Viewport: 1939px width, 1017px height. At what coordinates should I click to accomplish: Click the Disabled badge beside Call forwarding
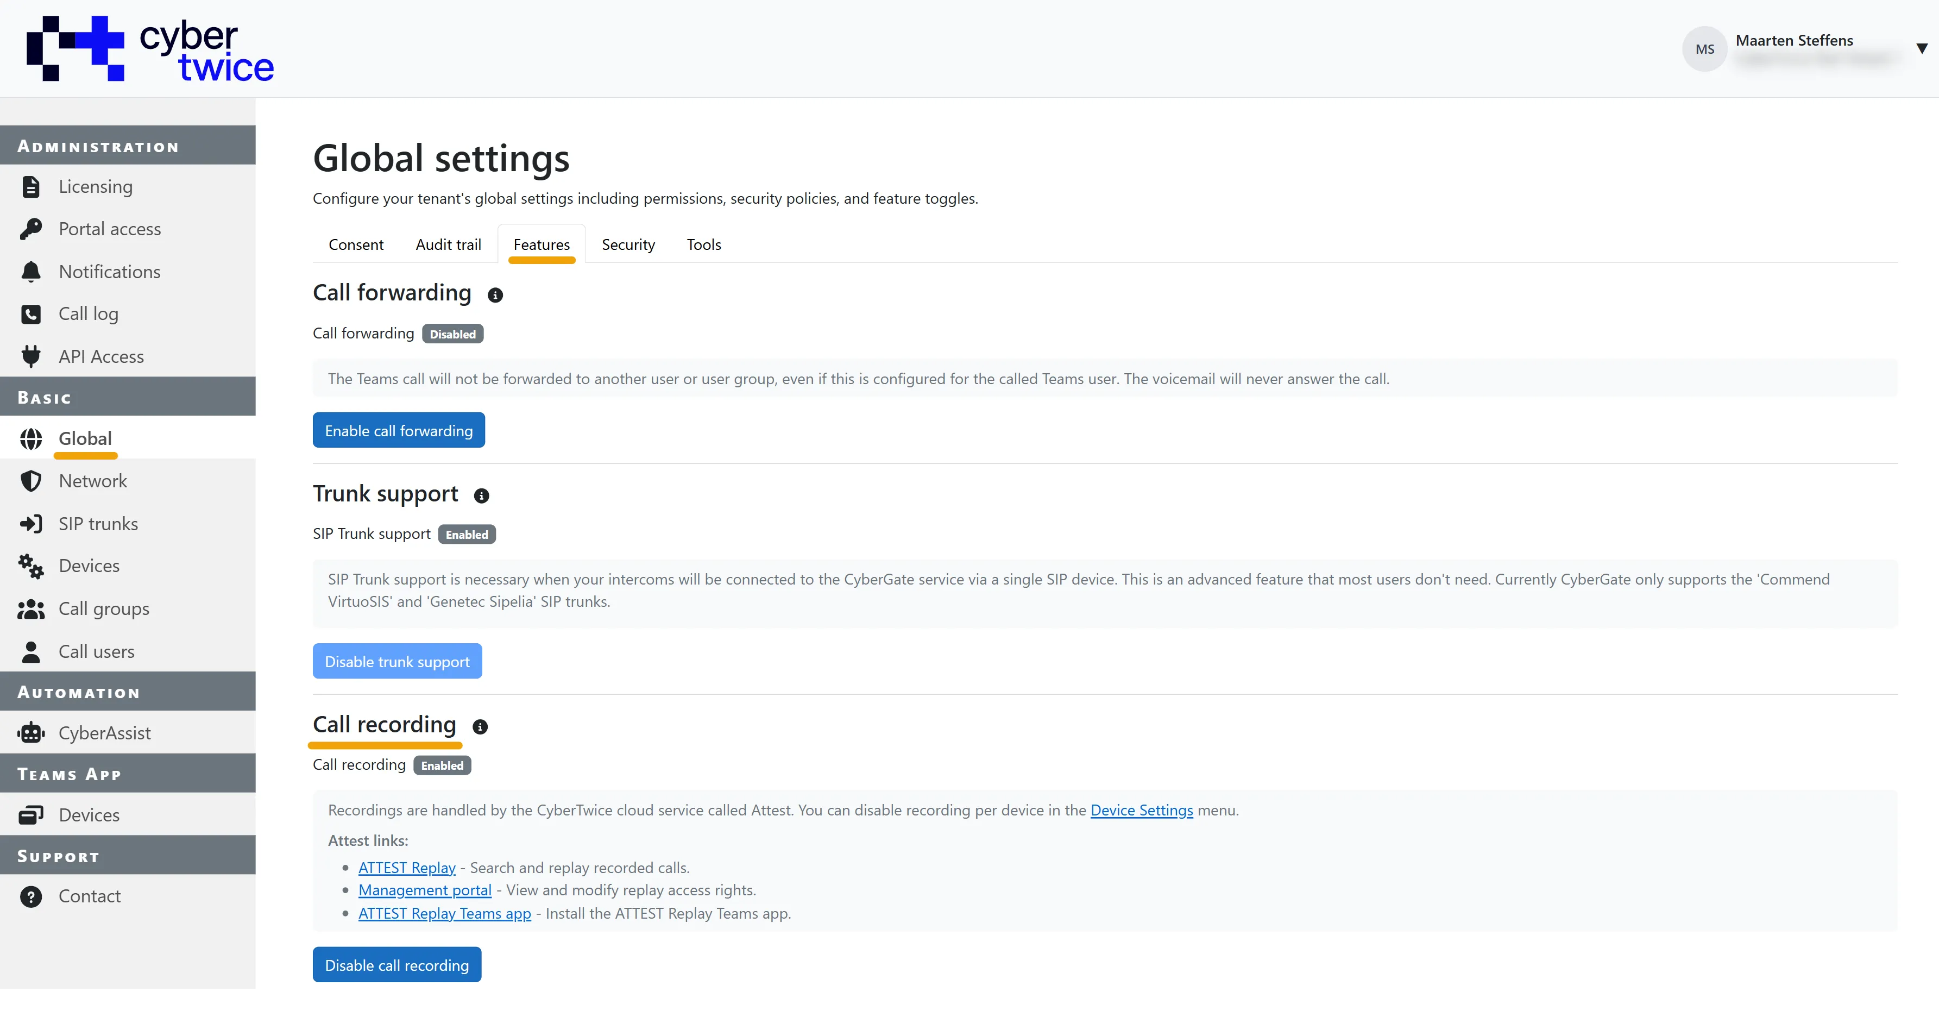[x=452, y=334]
